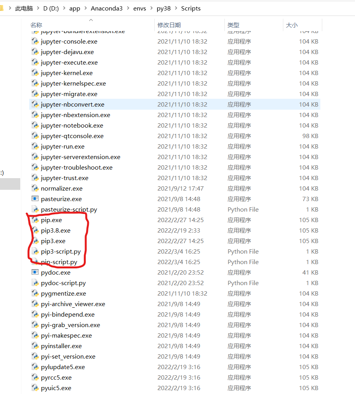355x394 pixels.
Task: Navigate to D (D:) in breadcrumb
Action: [x=51, y=8]
